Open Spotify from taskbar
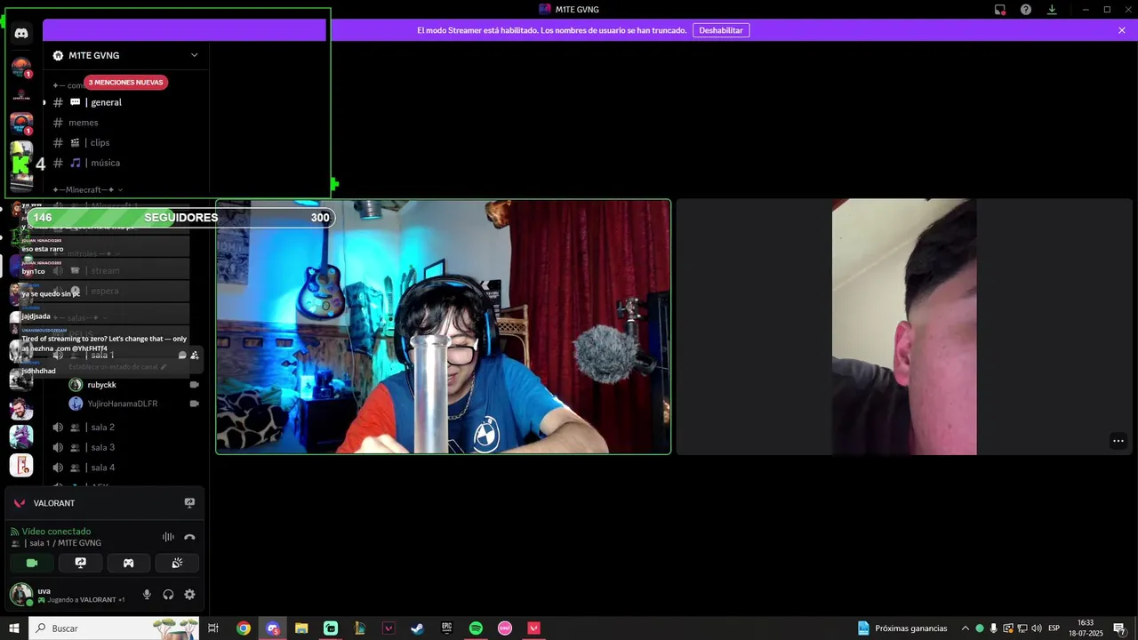1138x640 pixels. click(x=476, y=628)
